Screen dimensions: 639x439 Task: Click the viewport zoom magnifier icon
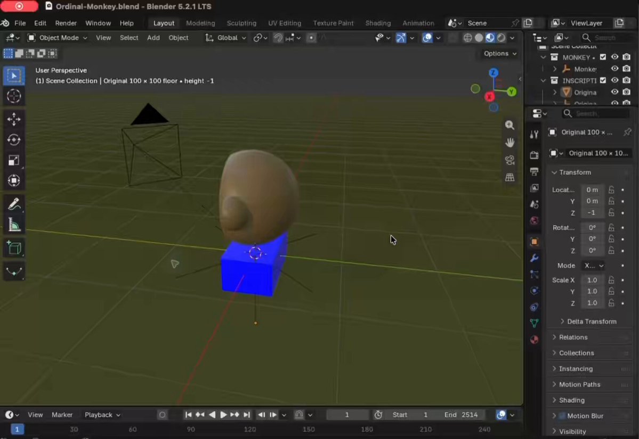tap(509, 125)
